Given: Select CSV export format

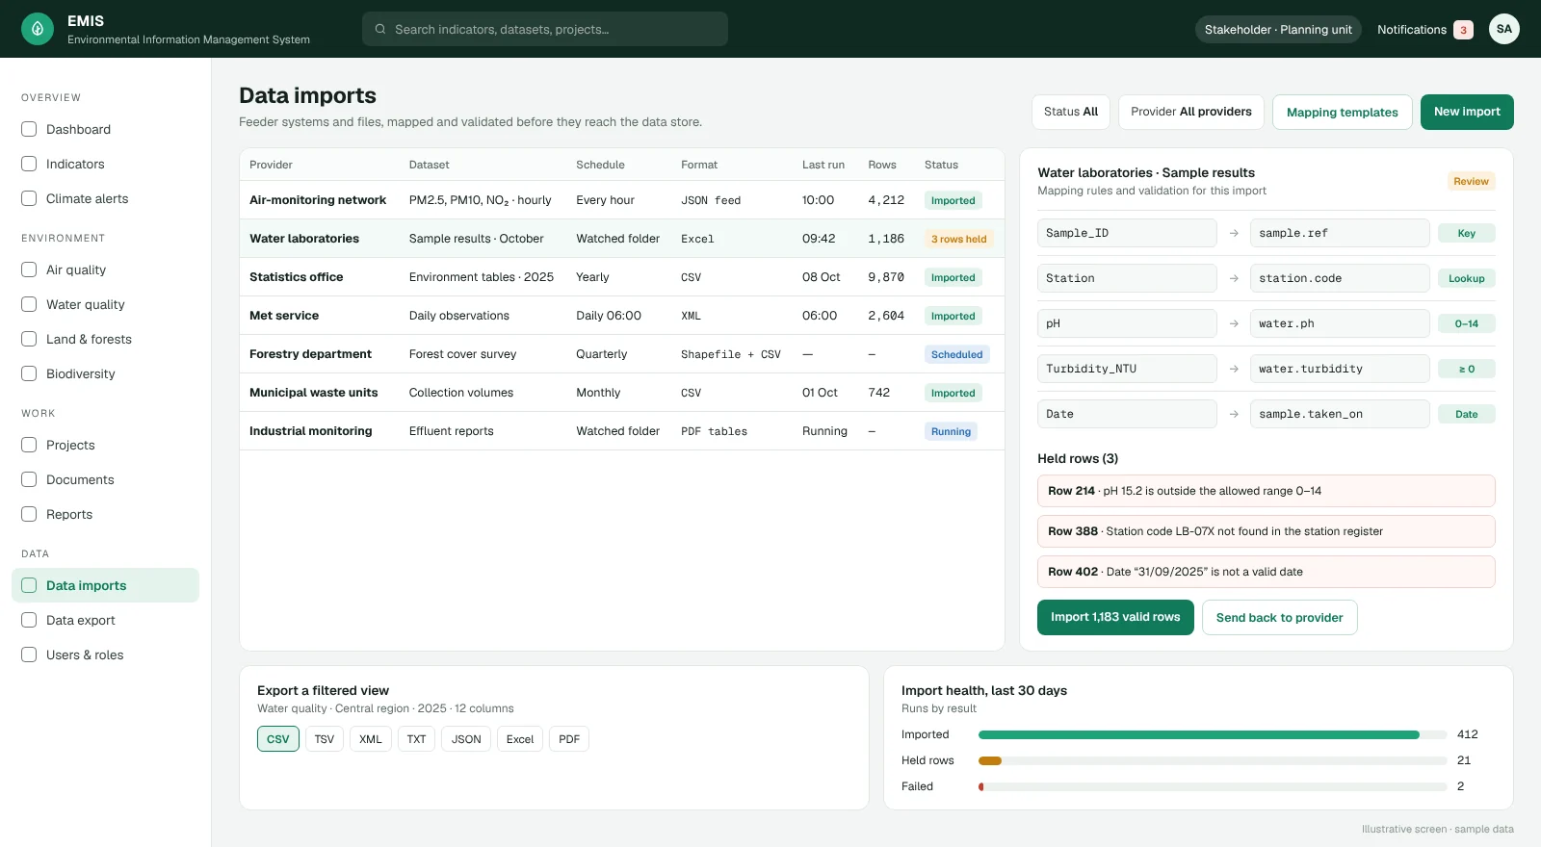Looking at the screenshot, I should (x=278, y=739).
